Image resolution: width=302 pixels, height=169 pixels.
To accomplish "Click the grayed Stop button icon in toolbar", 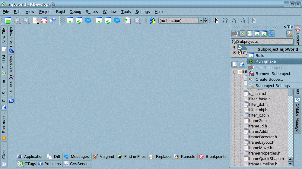I will click(137, 20).
